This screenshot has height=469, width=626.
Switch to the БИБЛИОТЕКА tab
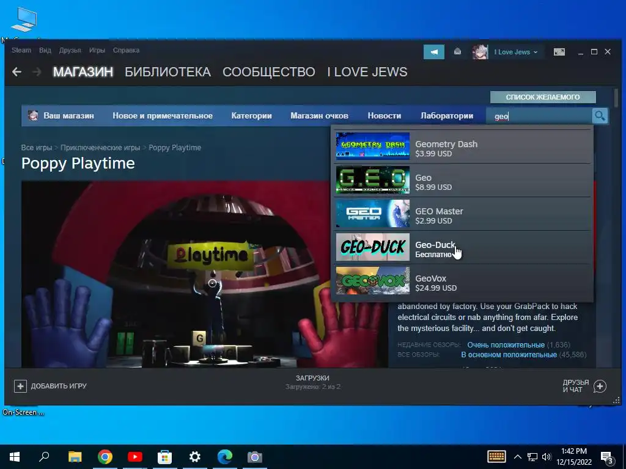tap(168, 72)
